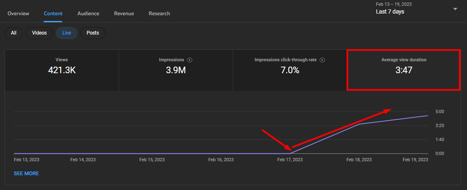Click the Feb 13, 2023 axis label
The height and width of the screenshot is (190, 467).
coord(26,160)
